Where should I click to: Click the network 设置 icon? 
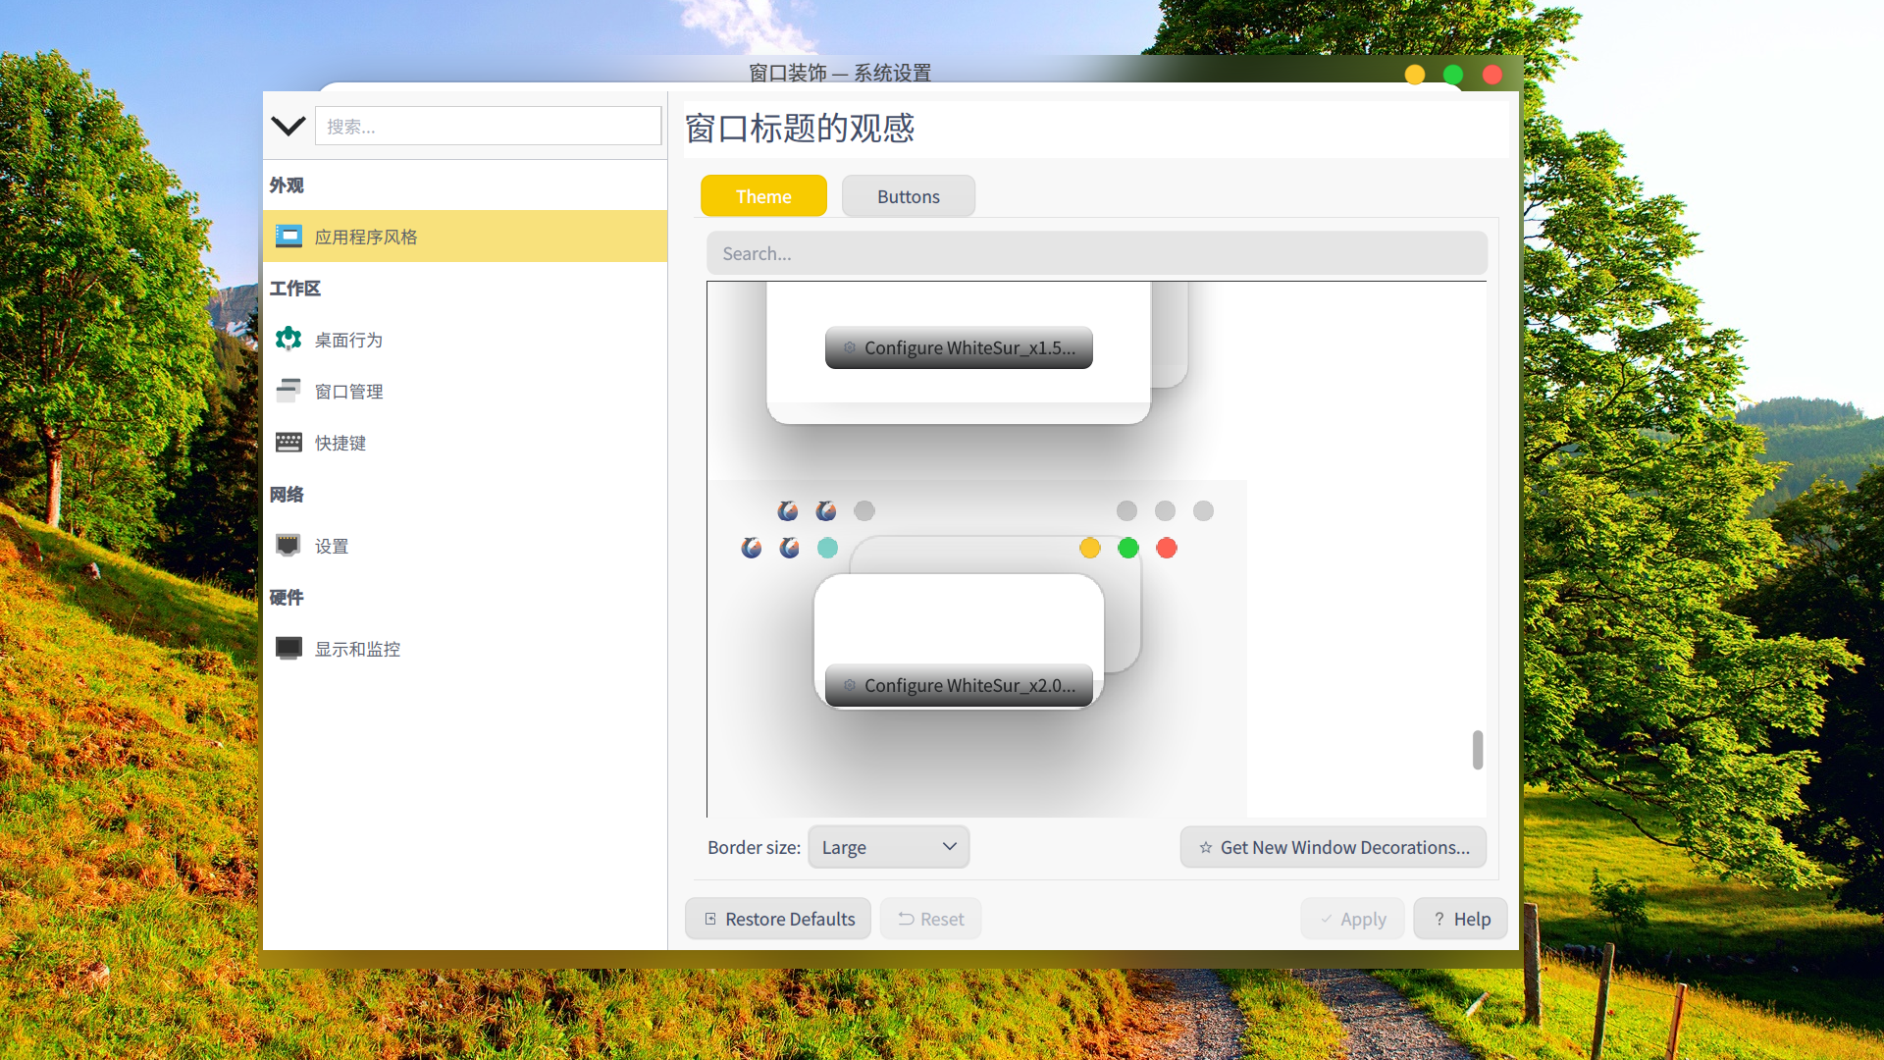(x=288, y=546)
